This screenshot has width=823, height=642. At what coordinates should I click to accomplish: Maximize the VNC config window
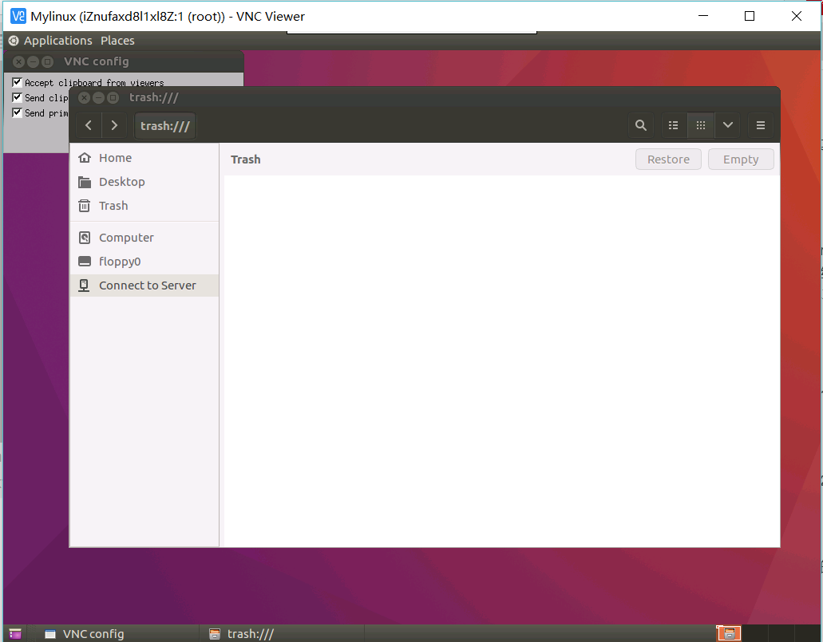[x=47, y=62]
